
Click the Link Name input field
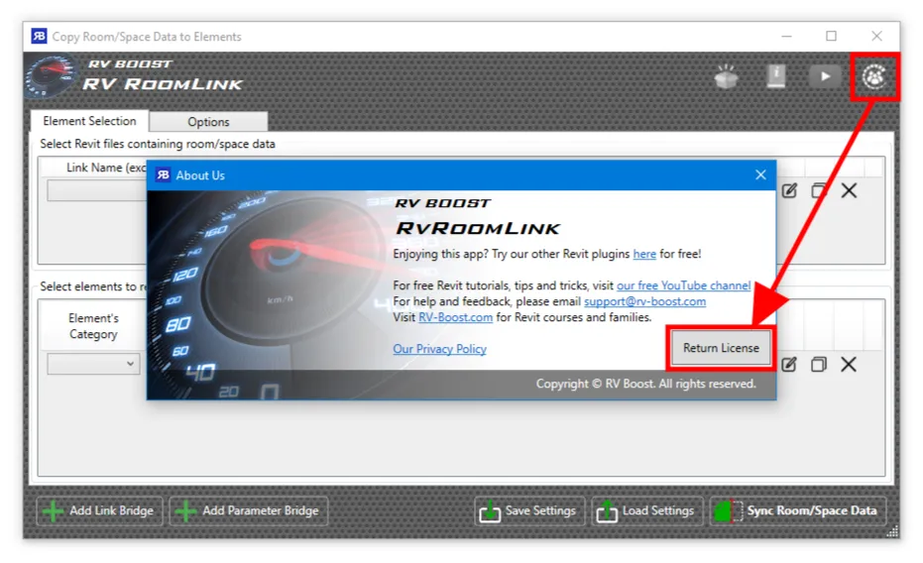pos(97,190)
